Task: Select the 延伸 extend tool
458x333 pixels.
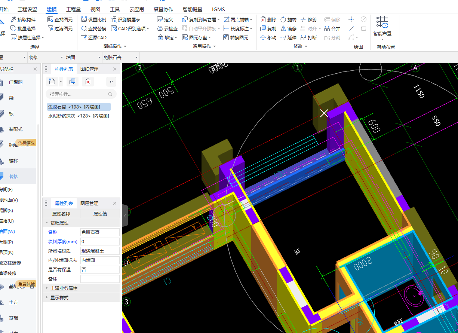Action: tap(288, 37)
